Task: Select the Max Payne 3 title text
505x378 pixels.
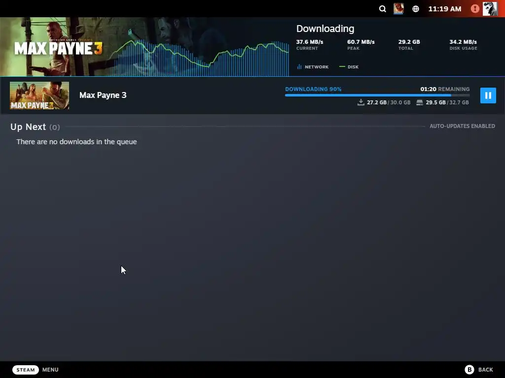Action: pyautogui.click(x=103, y=95)
